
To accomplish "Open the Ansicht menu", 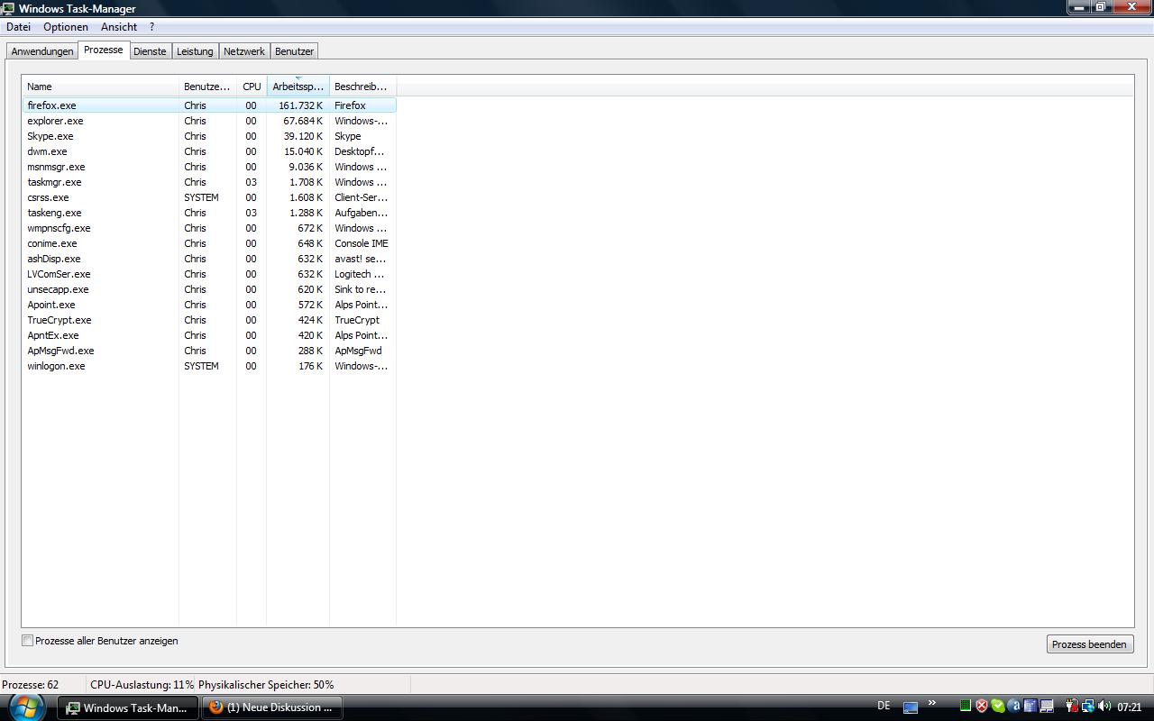I will pyautogui.click(x=119, y=27).
